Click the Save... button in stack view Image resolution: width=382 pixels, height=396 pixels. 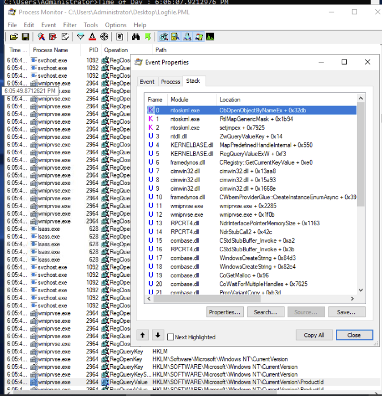[346, 312]
